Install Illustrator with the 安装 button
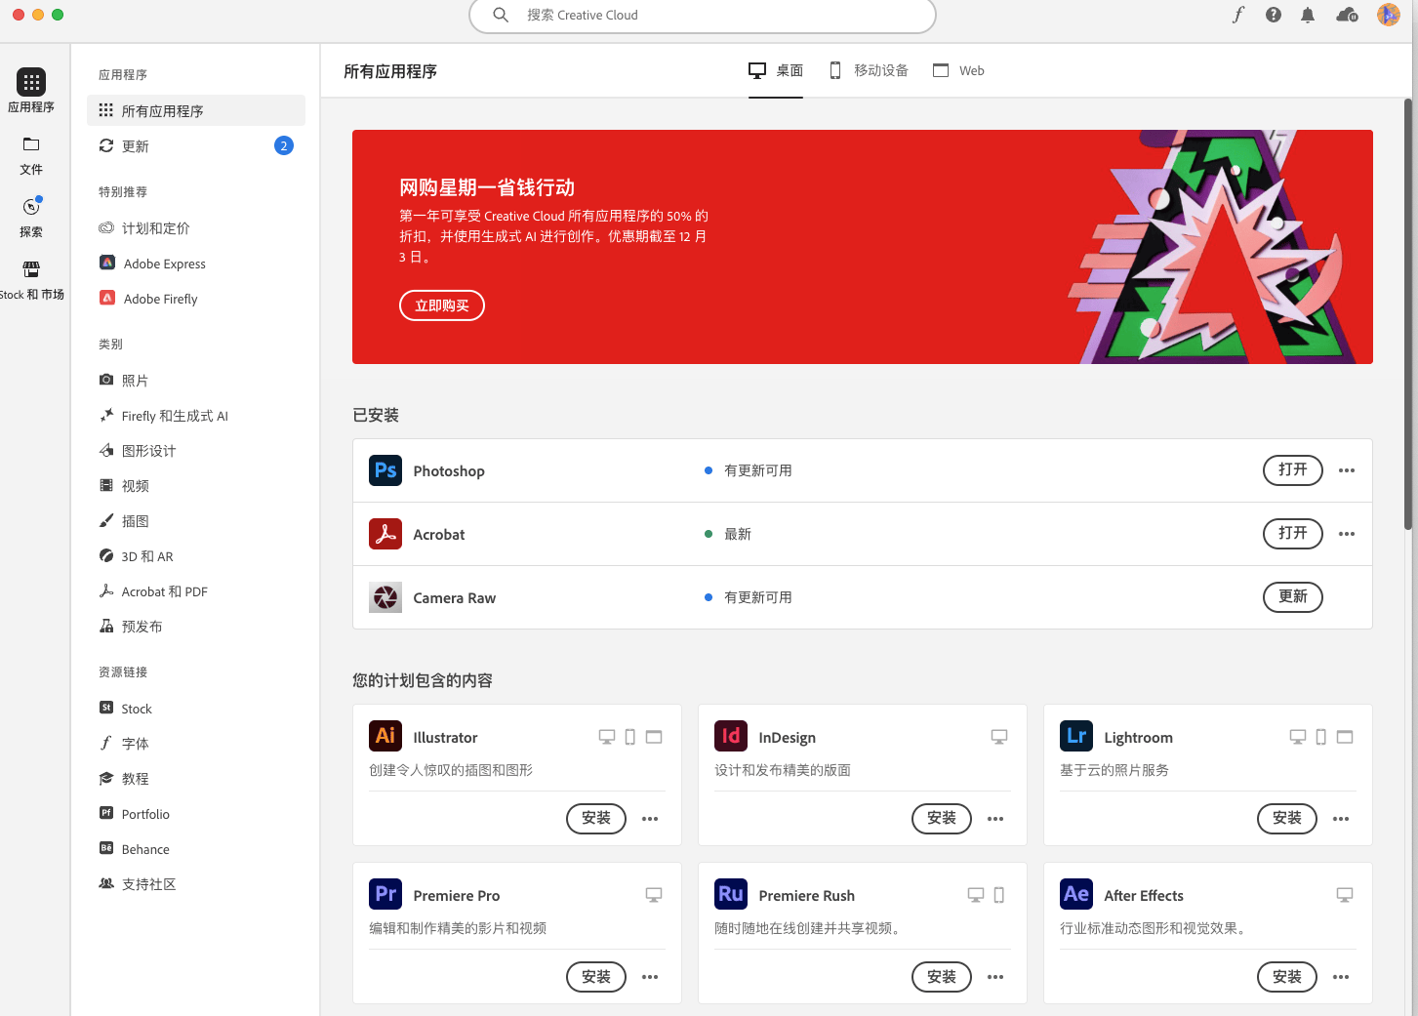 pos(596,819)
